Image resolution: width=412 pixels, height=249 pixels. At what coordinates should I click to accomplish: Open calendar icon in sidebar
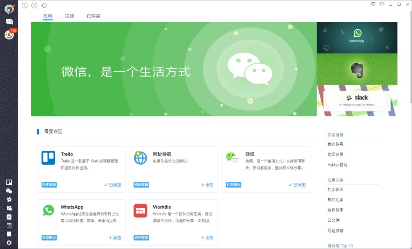coord(9,226)
